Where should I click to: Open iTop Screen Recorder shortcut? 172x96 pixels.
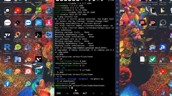153,25
